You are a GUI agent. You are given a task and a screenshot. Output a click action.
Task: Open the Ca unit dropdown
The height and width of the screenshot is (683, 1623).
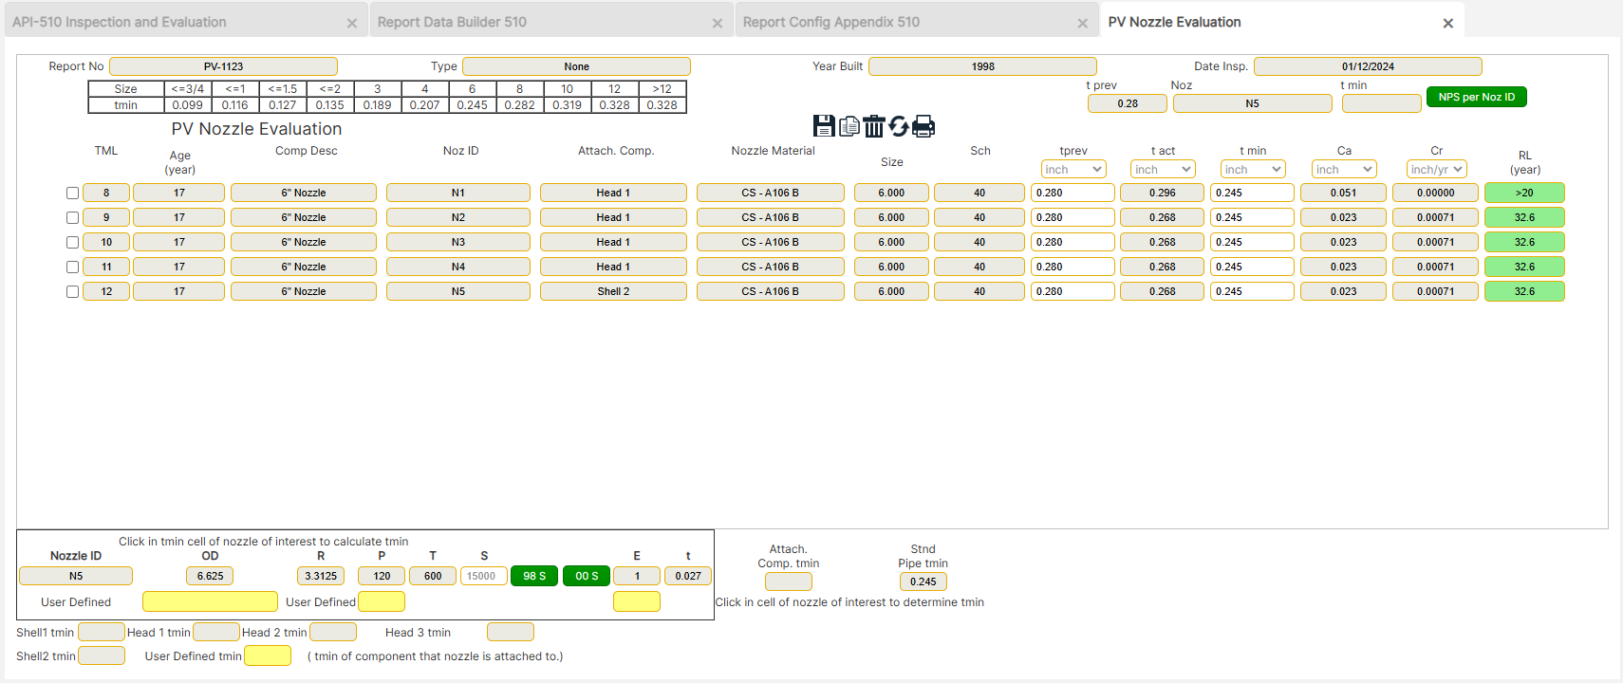tap(1343, 170)
